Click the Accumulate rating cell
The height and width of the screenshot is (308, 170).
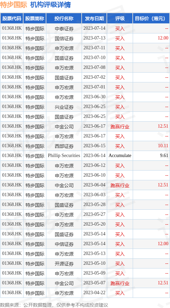[120, 156]
